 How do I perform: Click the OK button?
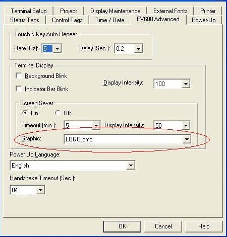(x=122, y=226)
